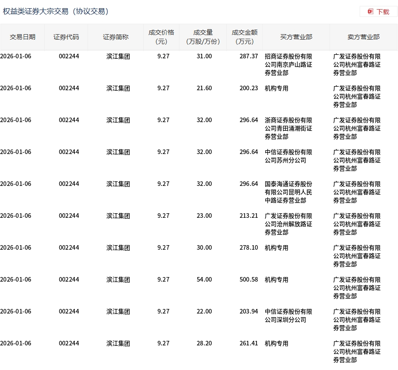Click date 2026-01-06 in the 287.37 row
This screenshot has width=398, height=370.
(x=16, y=56)
